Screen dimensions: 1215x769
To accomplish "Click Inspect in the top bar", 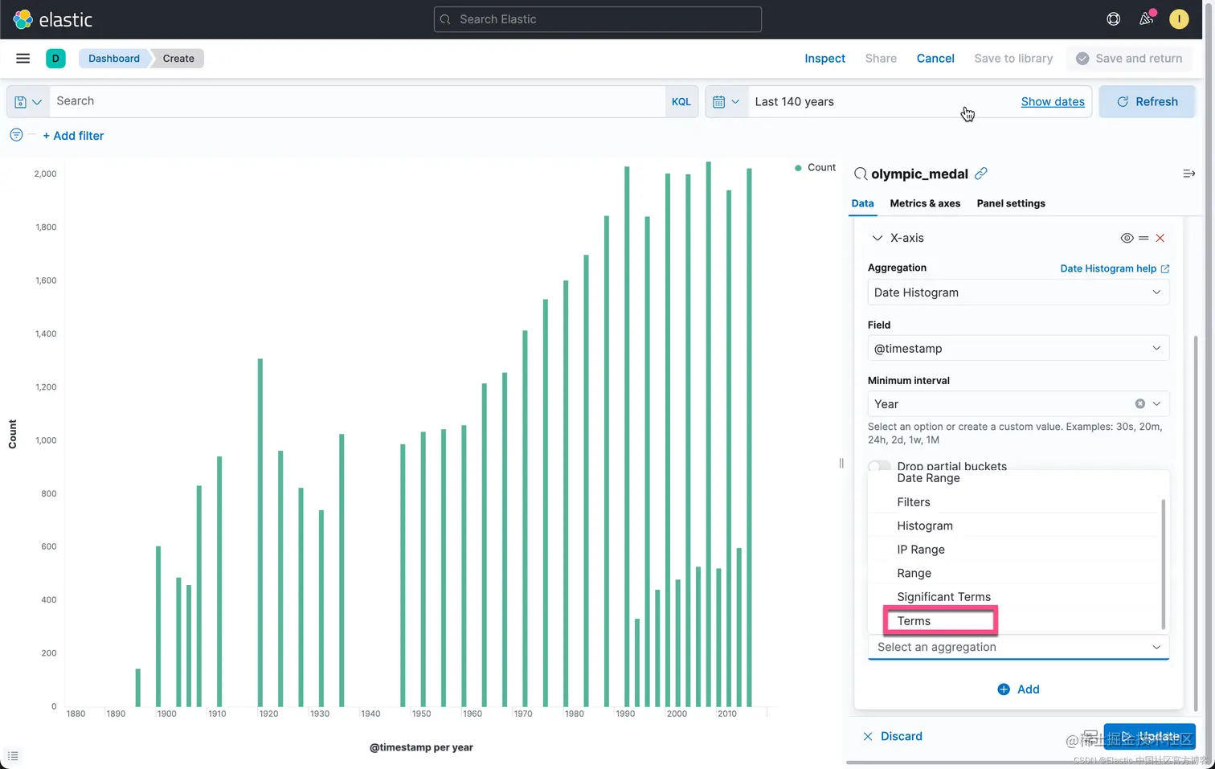I will tap(824, 58).
